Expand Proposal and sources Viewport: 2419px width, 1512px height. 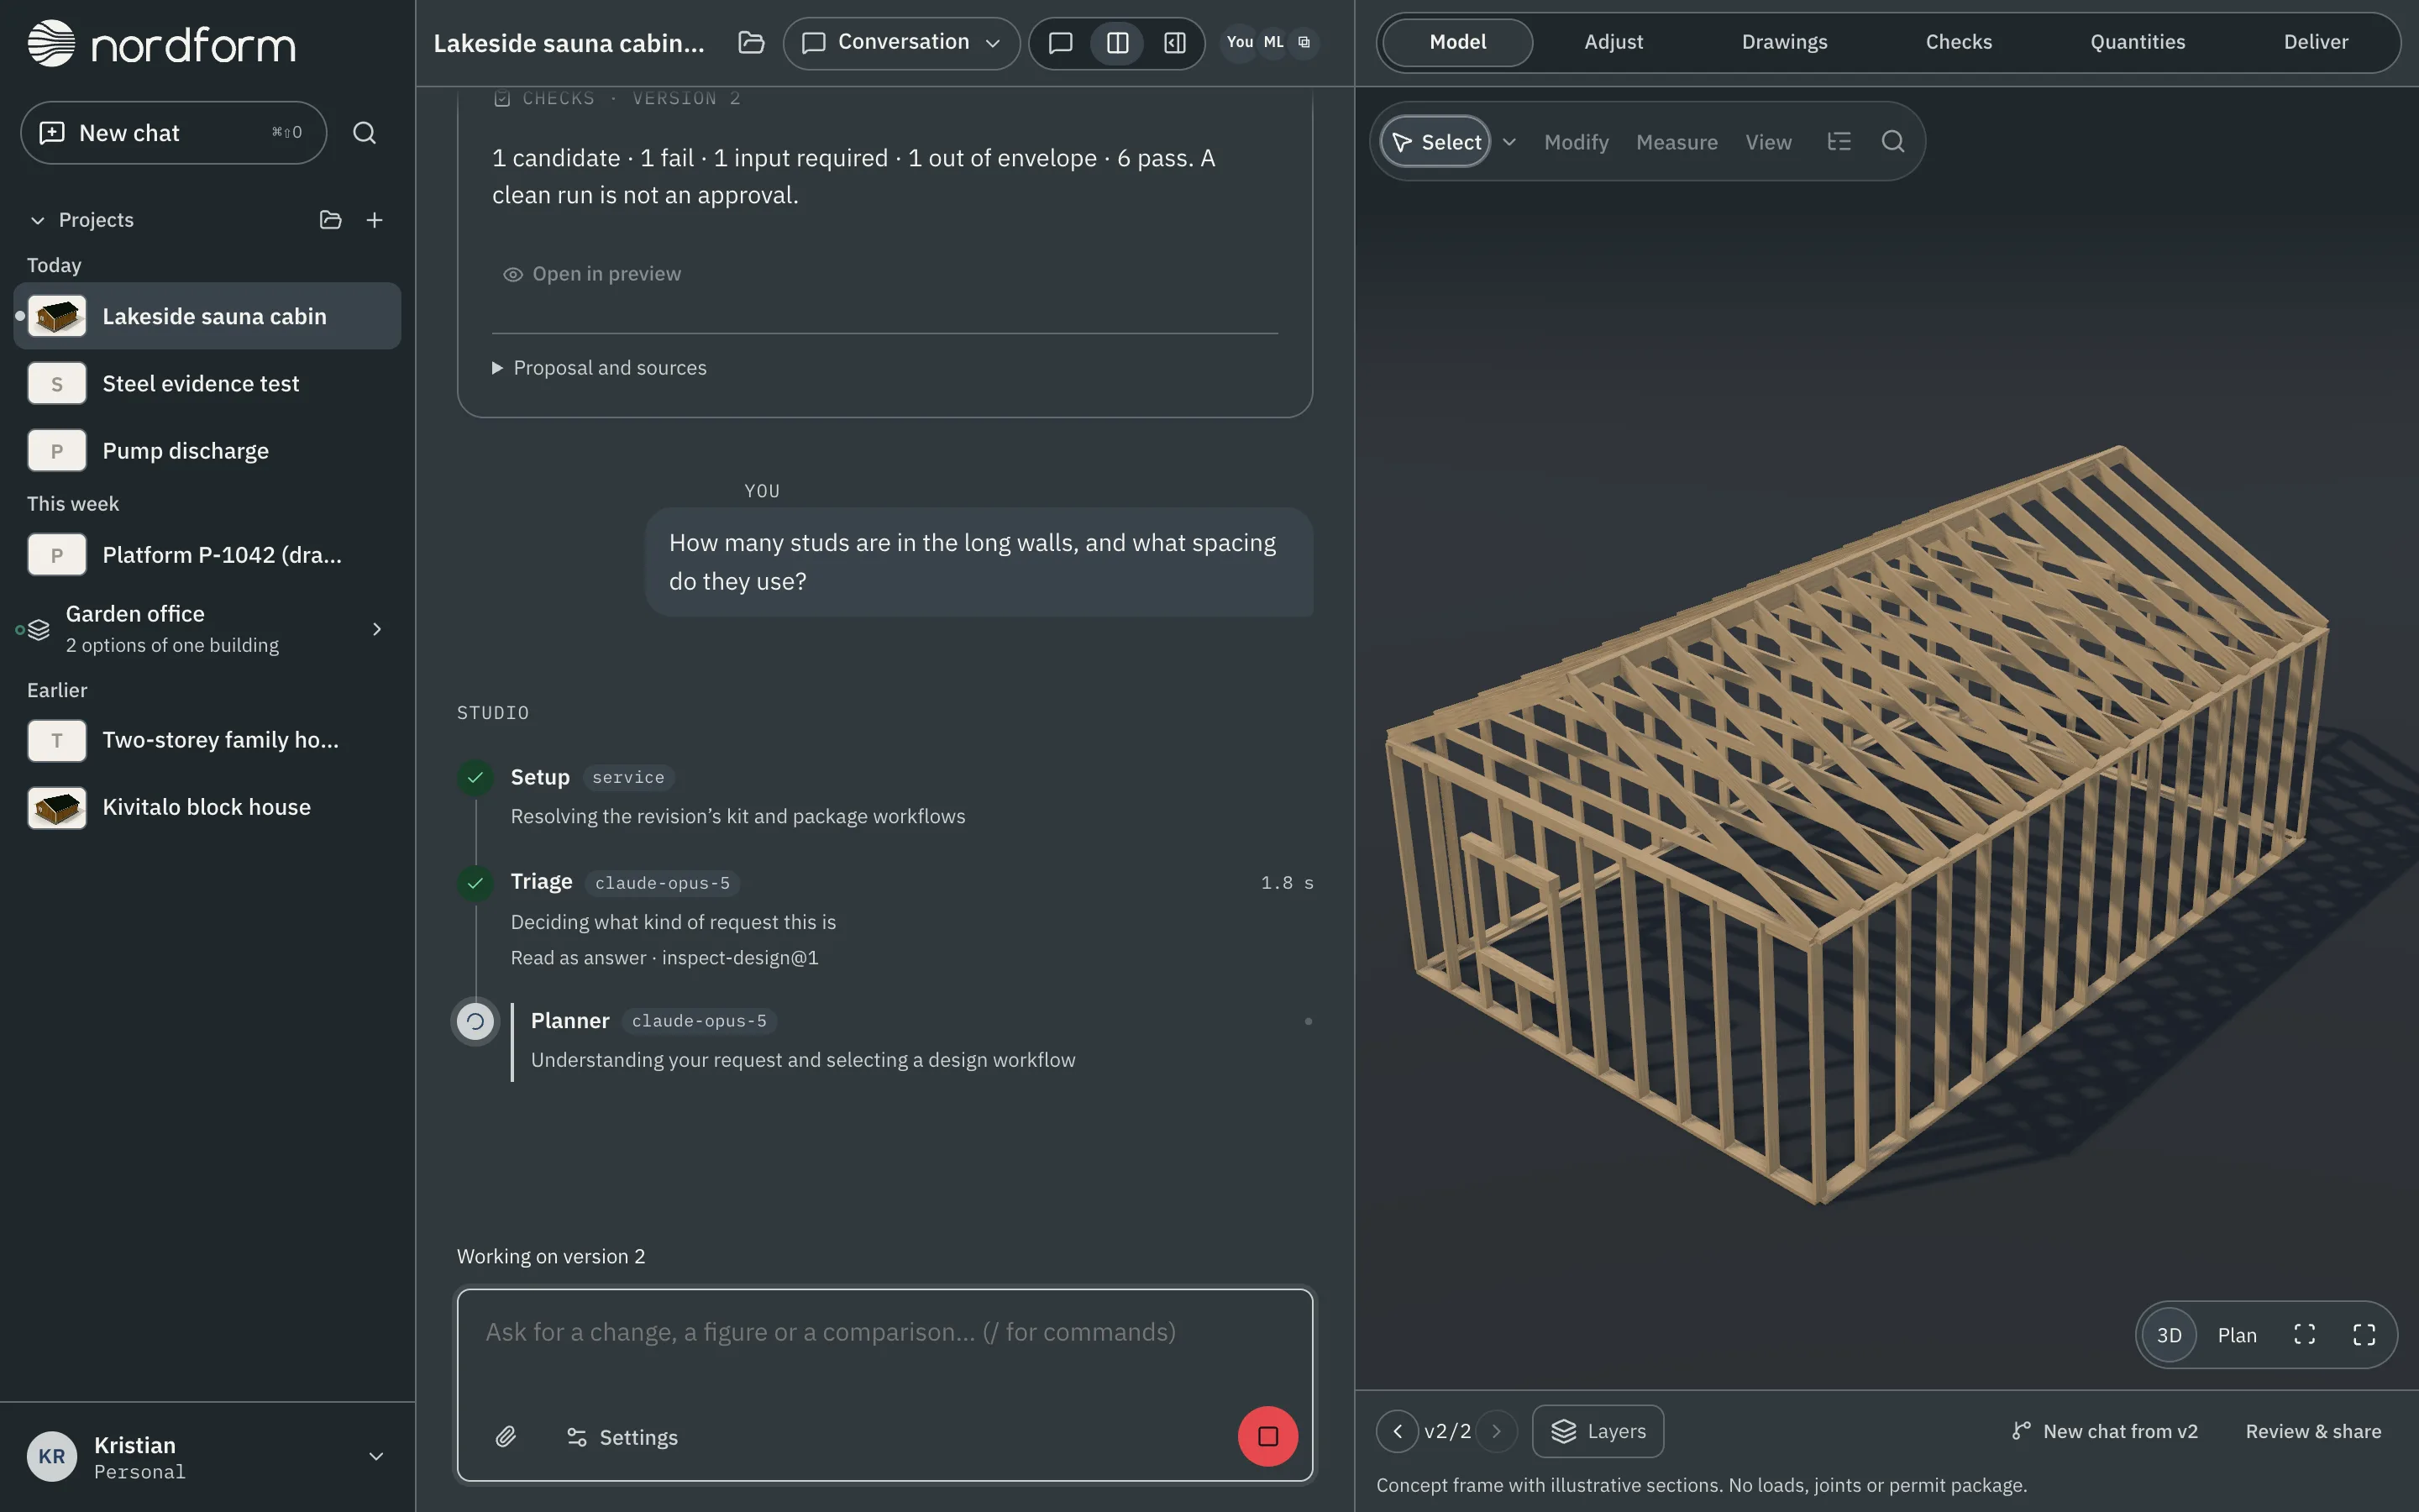599,368
